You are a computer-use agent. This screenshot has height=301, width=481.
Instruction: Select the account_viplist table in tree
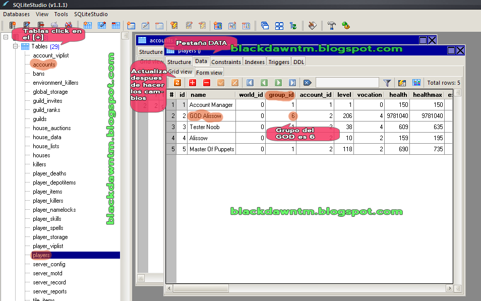(50, 55)
